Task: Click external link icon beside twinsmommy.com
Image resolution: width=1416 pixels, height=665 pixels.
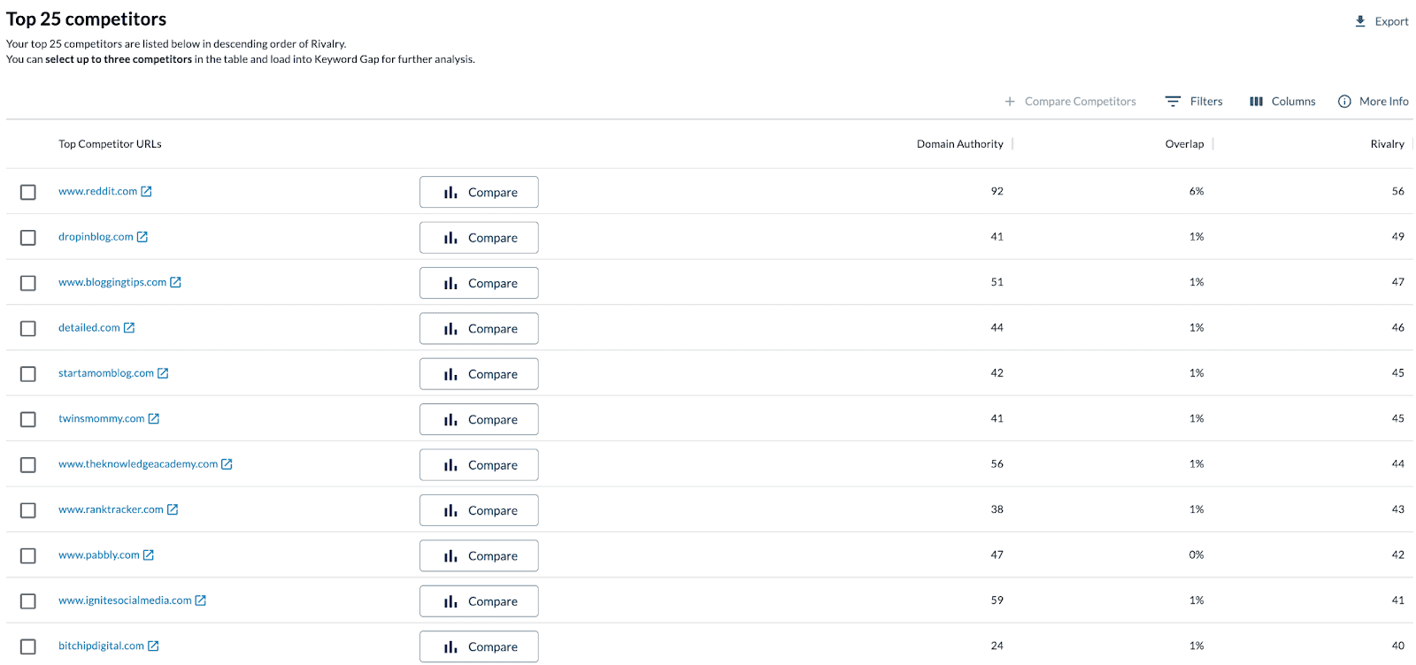Action: pos(154,419)
